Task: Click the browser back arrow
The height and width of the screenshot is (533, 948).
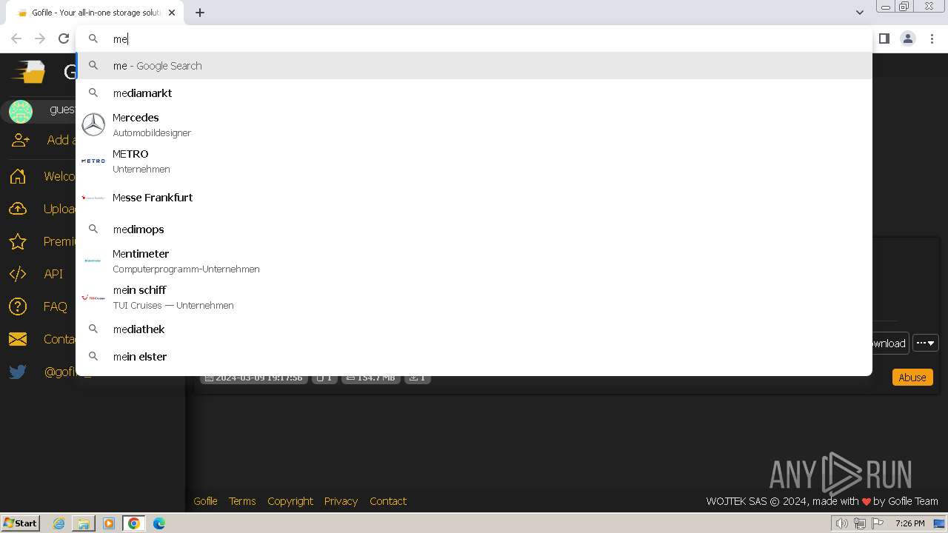Action: (x=16, y=38)
